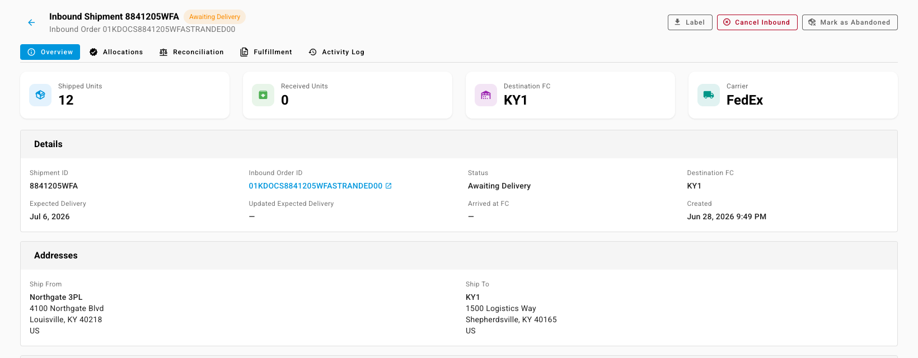Click the Status value Awaiting Delivery in Details

click(499, 186)
